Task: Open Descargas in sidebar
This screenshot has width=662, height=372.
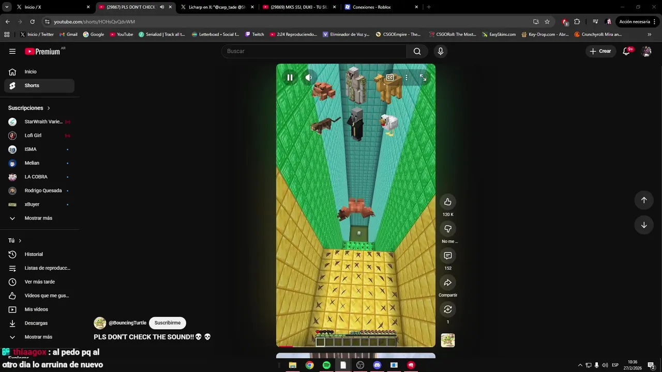Action: pos(39,323)
